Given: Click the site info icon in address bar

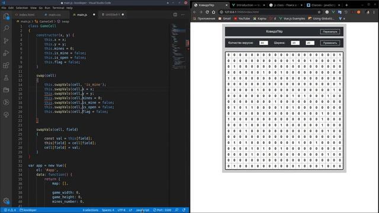Looking at the screenshot, I should 221,12.
